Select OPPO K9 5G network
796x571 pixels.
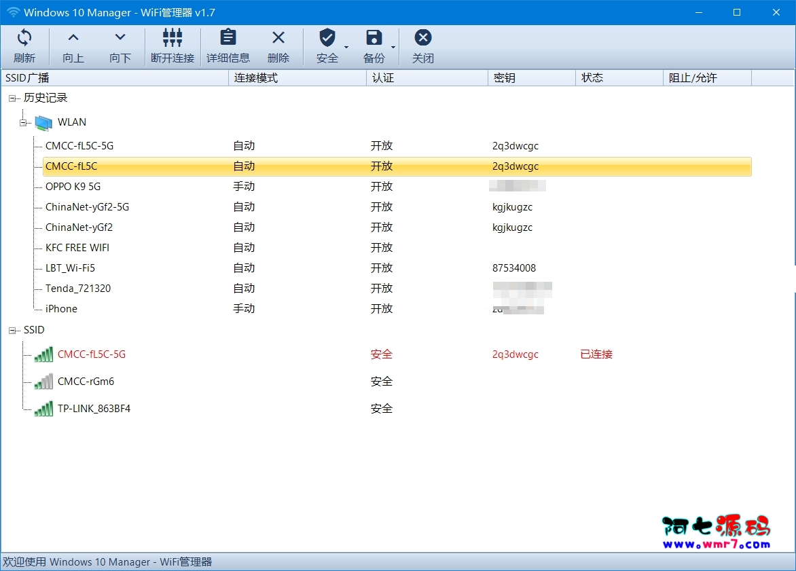[73, 186]
